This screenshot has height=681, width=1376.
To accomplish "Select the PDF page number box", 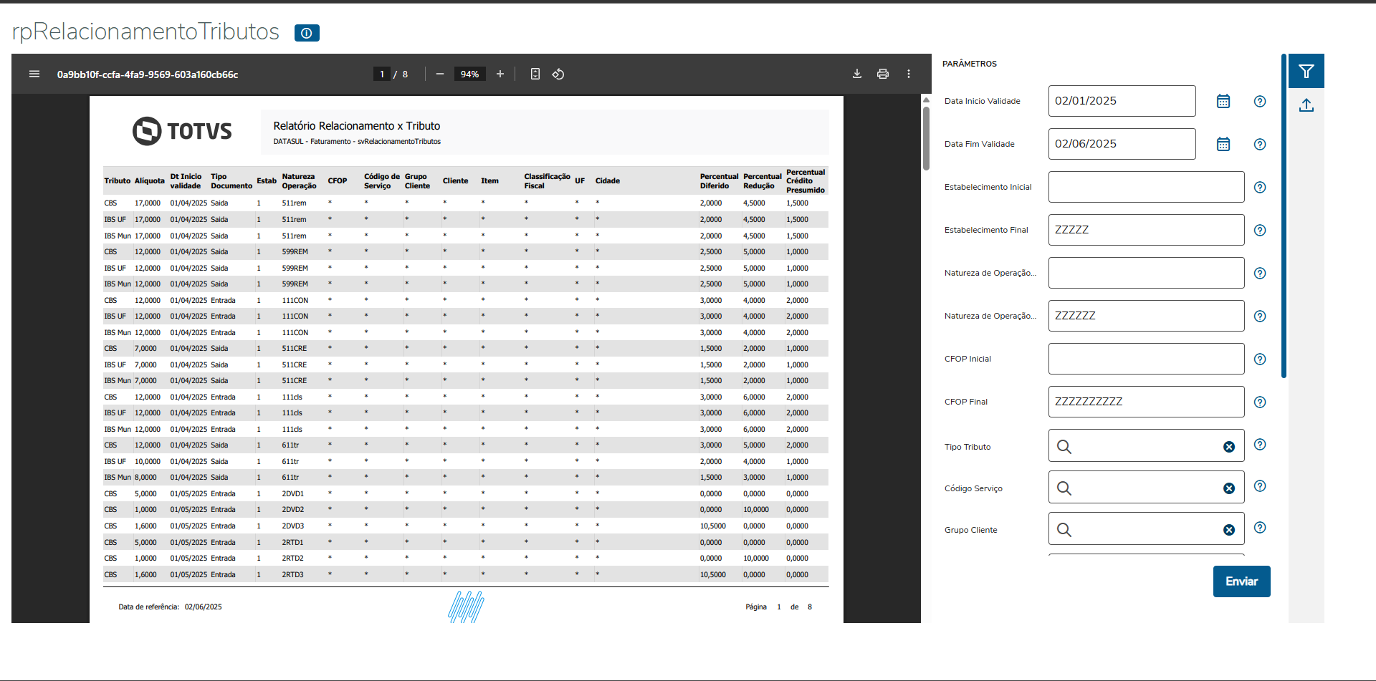I will [382, 74].
